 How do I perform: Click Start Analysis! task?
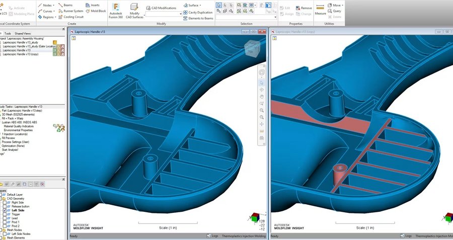point(10,150)
